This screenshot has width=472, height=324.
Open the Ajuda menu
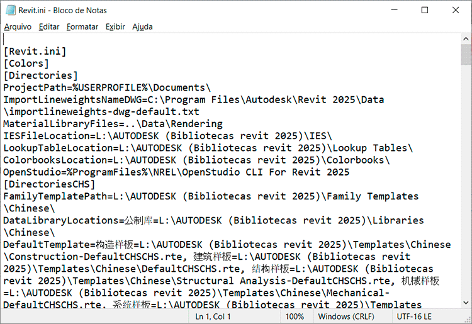point(142,27)
